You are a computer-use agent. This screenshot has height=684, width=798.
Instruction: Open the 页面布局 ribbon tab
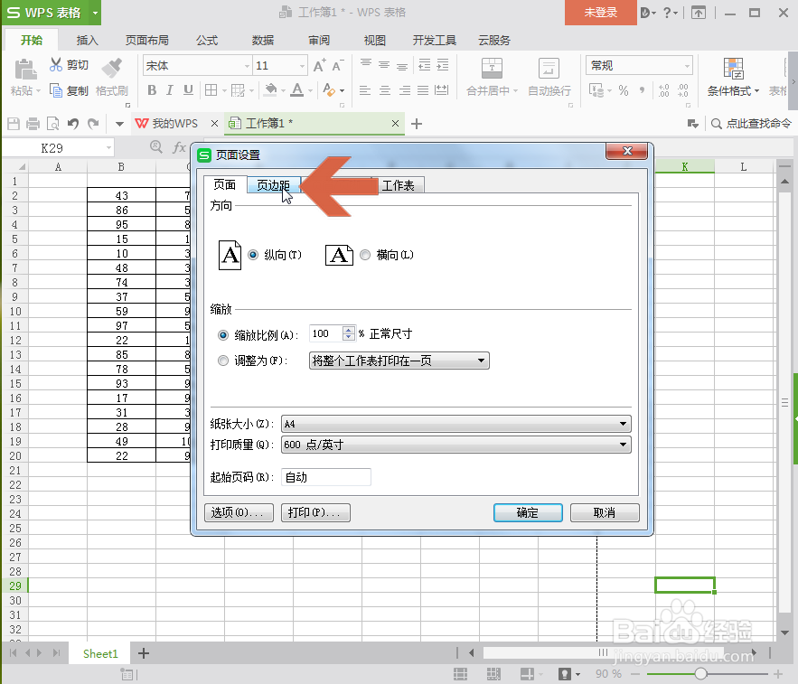pyautogui.click(x=146, y=40)
